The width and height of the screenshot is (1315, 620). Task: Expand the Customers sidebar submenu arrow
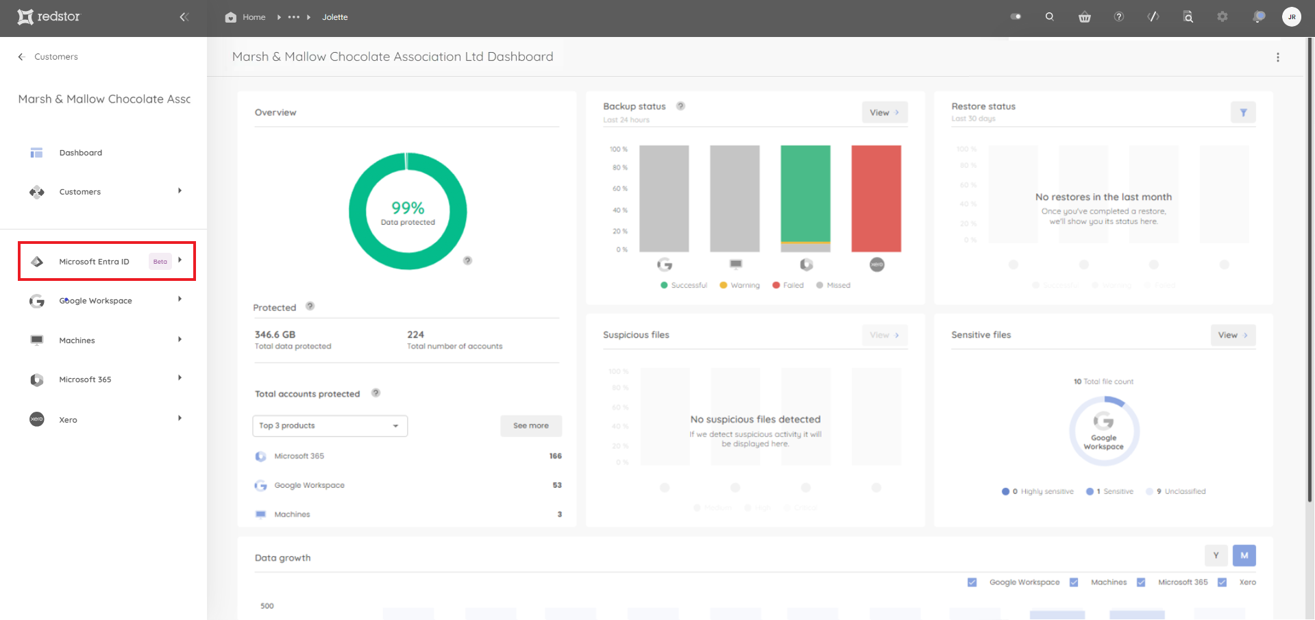point(180,190)
